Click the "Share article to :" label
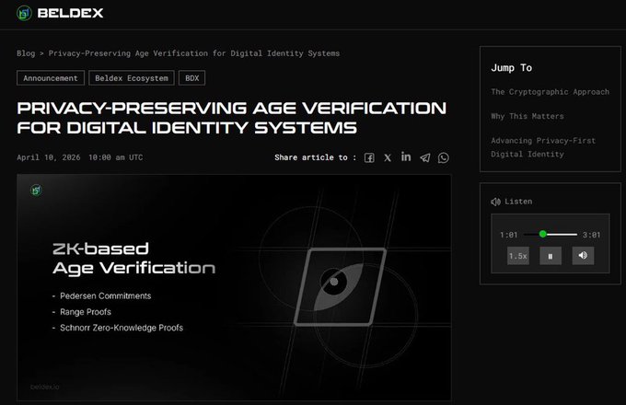Viewport: 626px width, 405px height. click(x=315, y=157)
